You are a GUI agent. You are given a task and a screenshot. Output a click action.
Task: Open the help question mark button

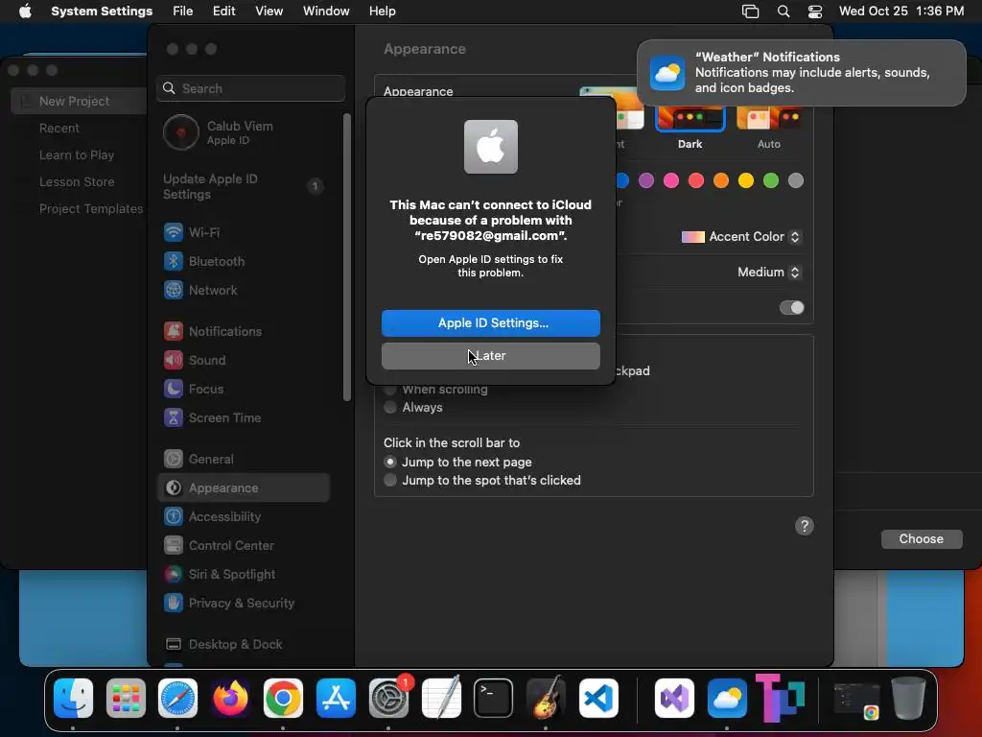click(805, 526)
